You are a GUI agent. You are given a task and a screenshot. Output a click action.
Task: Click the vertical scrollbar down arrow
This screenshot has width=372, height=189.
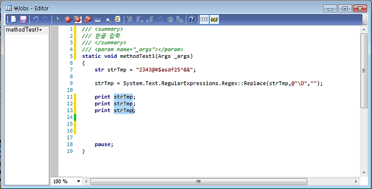point(364,173)
